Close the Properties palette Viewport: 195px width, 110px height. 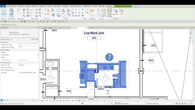(38, 28)
